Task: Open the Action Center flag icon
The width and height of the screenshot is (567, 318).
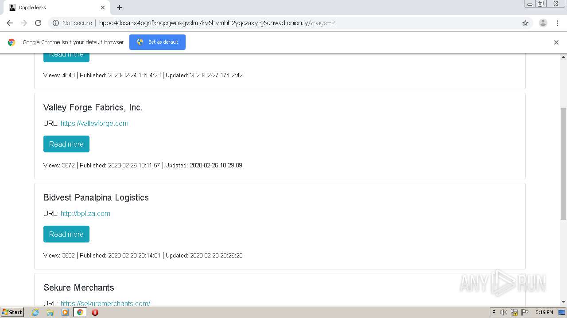Action: (x=525, y=312)
